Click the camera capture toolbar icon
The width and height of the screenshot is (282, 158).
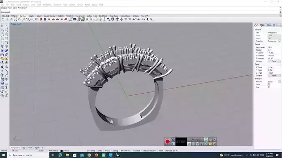[x=75, y=19]
